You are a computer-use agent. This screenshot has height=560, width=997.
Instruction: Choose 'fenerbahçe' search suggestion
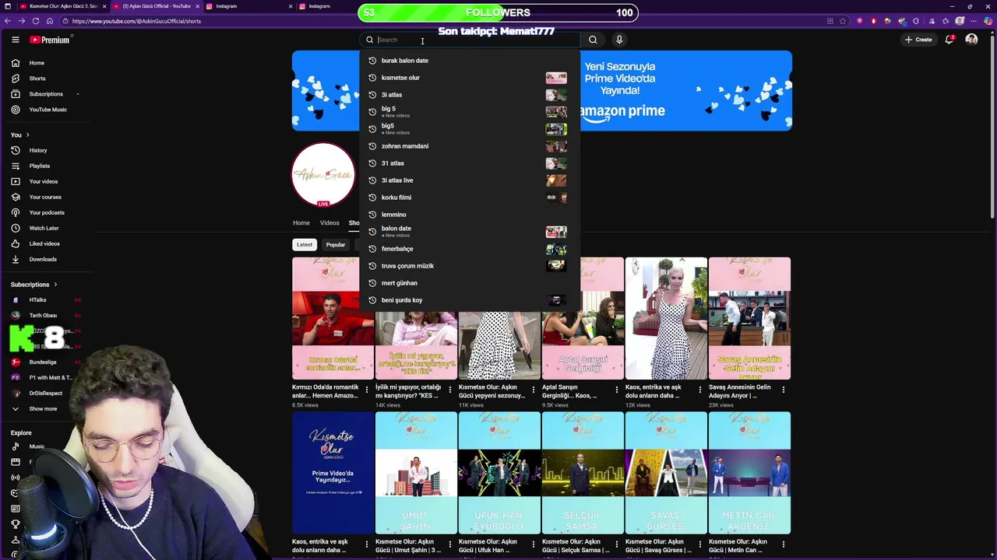(470, 249)
